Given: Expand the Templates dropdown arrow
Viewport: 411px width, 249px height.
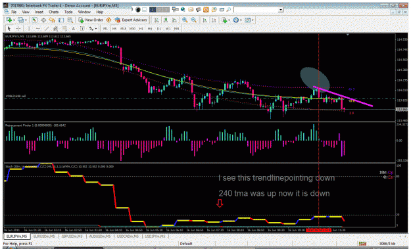Looking at the screenshot, I should click(x=253, y=20).
